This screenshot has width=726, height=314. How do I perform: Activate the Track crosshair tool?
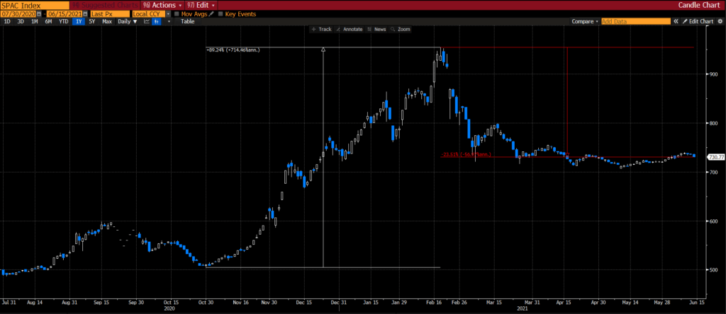point(322,29)
